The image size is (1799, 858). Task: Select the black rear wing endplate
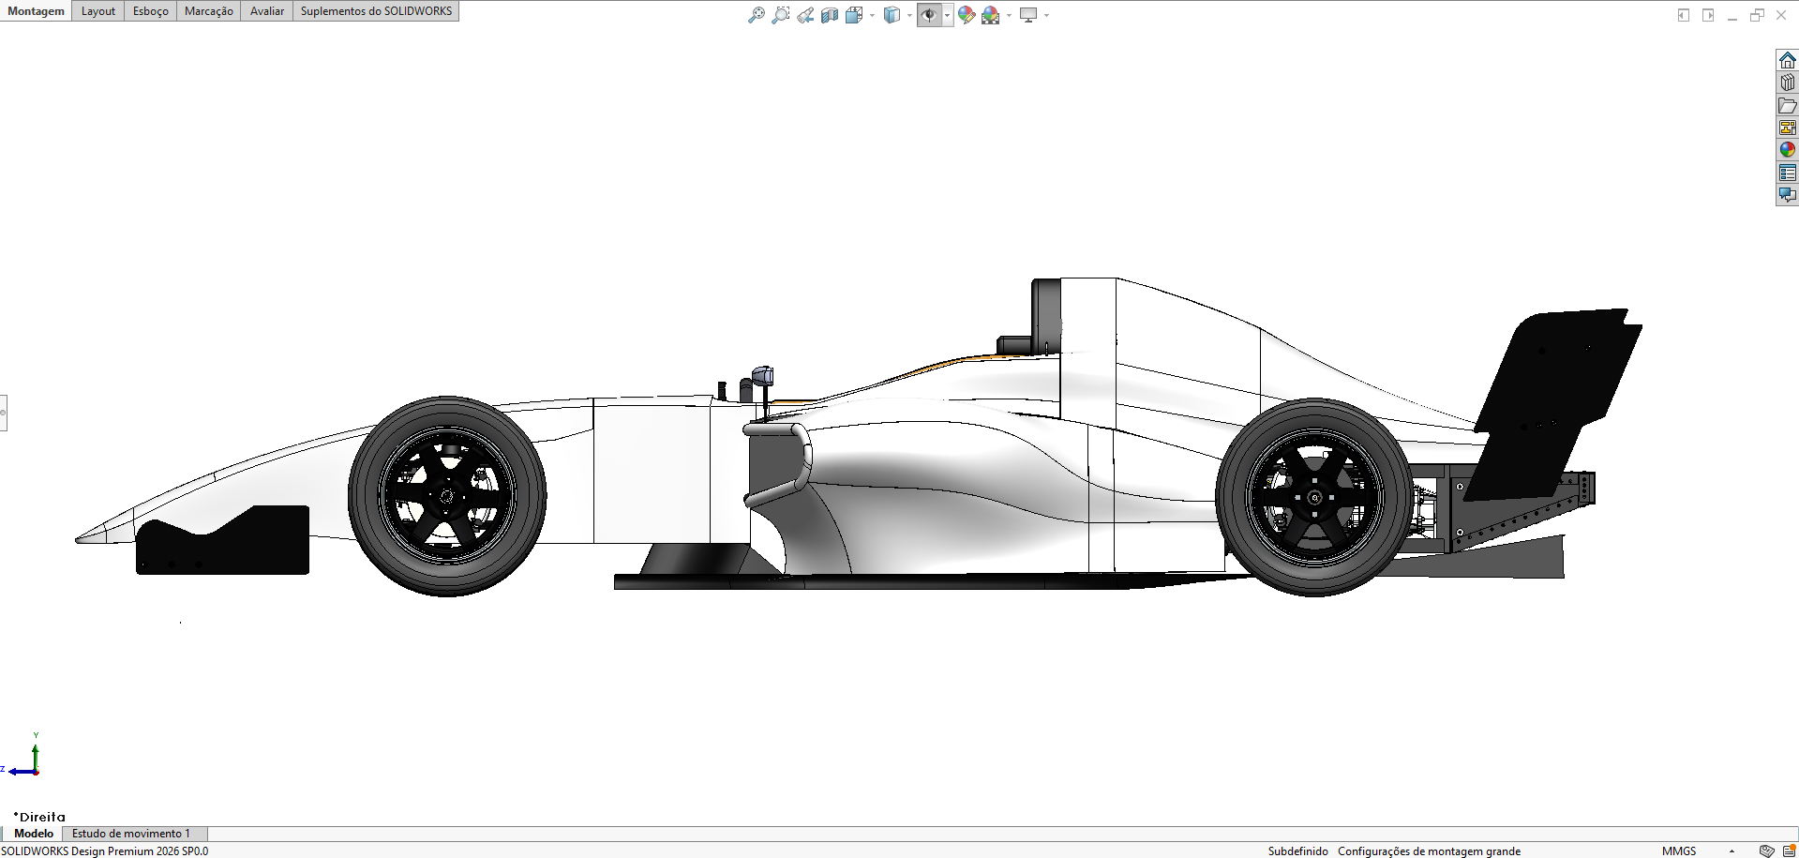(1552, 403)
